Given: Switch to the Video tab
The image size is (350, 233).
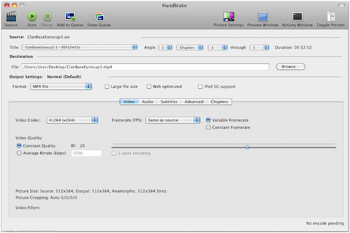Looking at the screenshot, I should (129, 102).
